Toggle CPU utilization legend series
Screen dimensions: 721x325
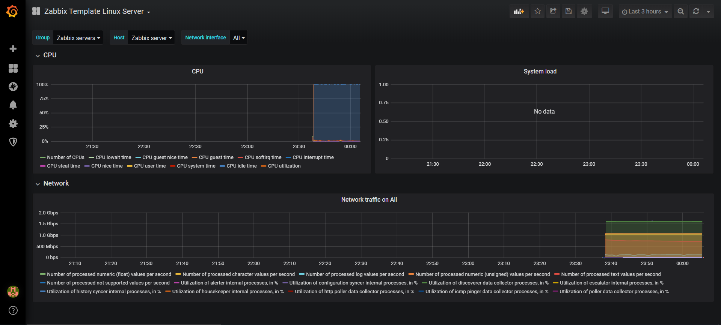284,166
